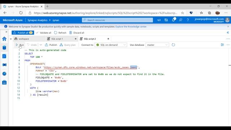Open the browser heart extension icon
Viewport: 231px width, 130px height.
pyautogui.click(x=191, y=13)
